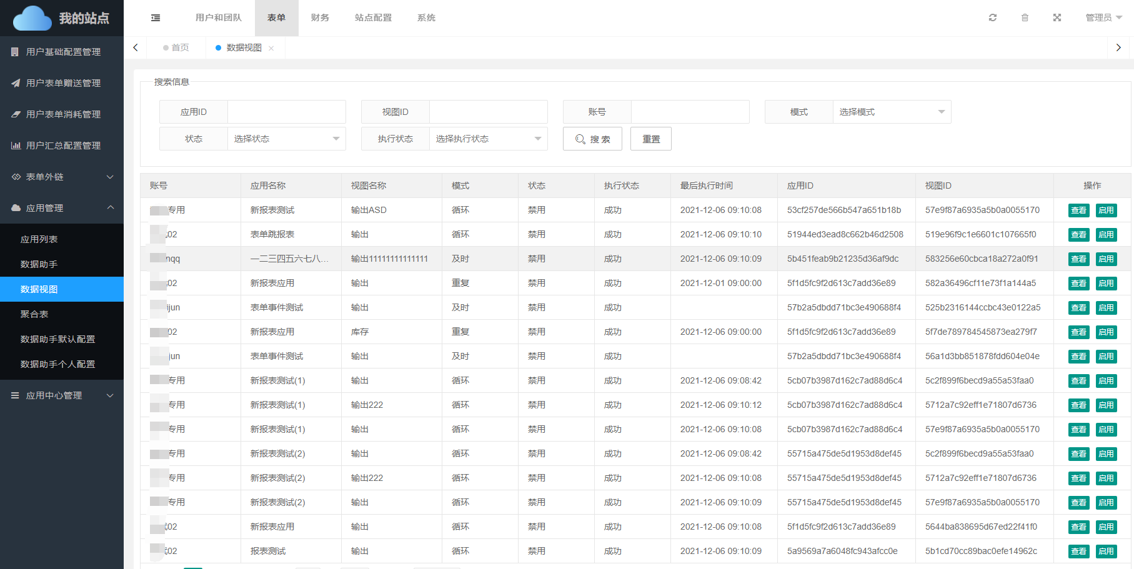Click the trash icon in top bar
The width and height of the screenshot is (1134, 569).
[1025, 17]
